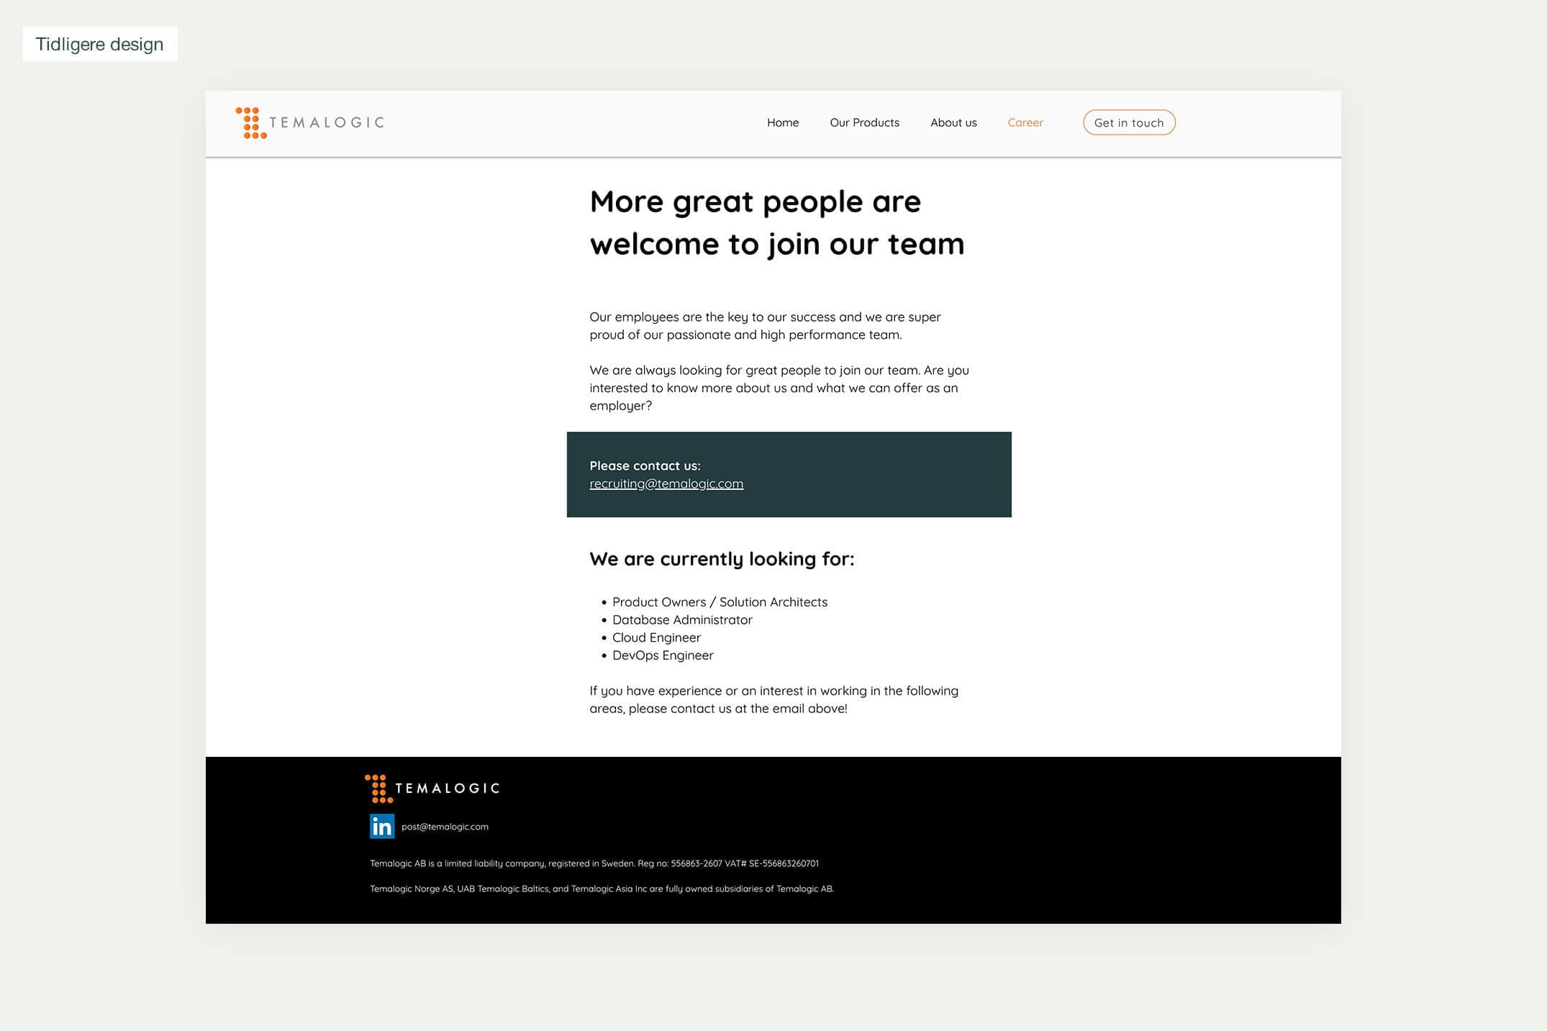
Task: Click the DevOps Engineer list item
Action: [x=662, y=655]
